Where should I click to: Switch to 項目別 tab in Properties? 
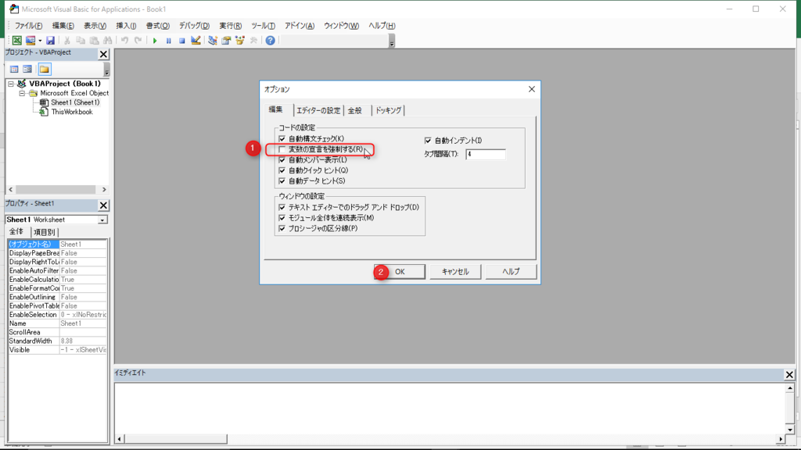click(45, 232)
